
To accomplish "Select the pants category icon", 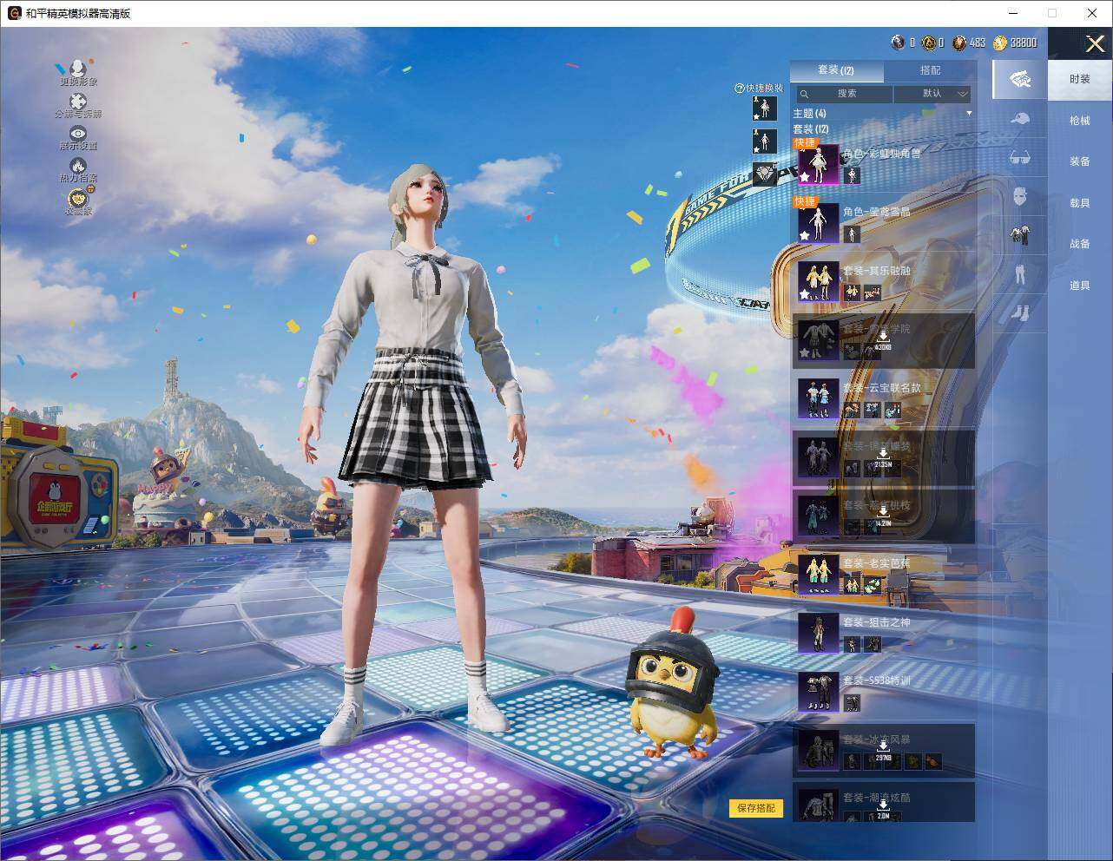I will click(x=1020, y=274).
